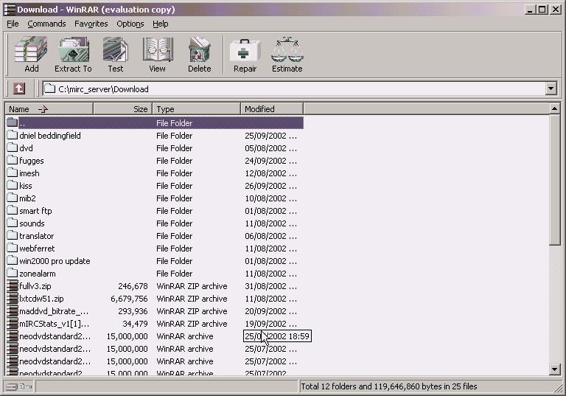Select the win2000 pro update folder
566x396 pixels.
click(x=55, y=261)
